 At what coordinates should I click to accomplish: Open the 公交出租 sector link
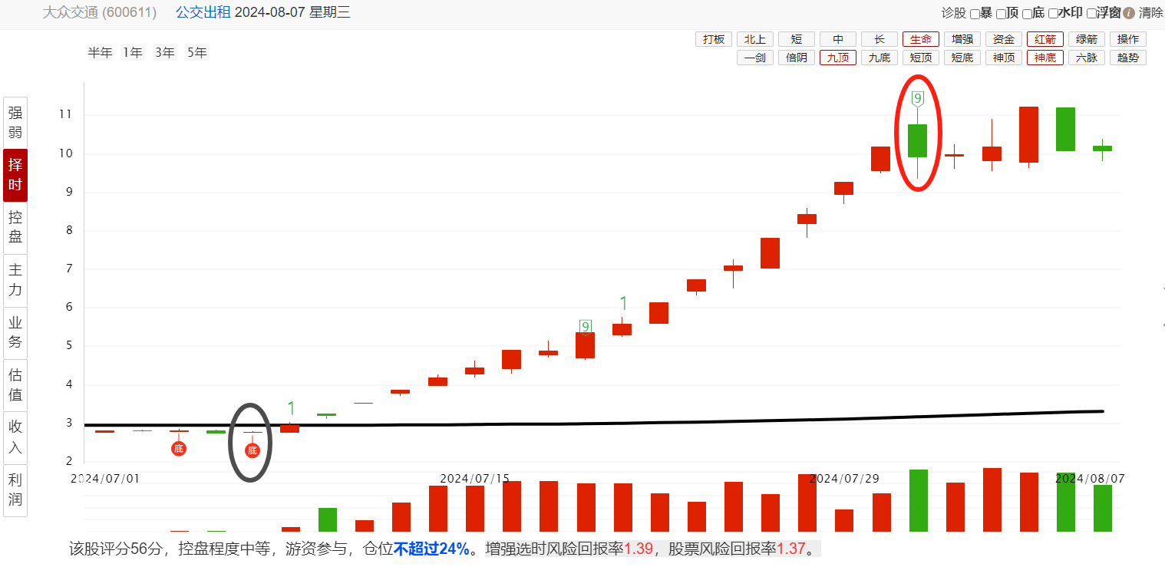[x=203, y=12]
